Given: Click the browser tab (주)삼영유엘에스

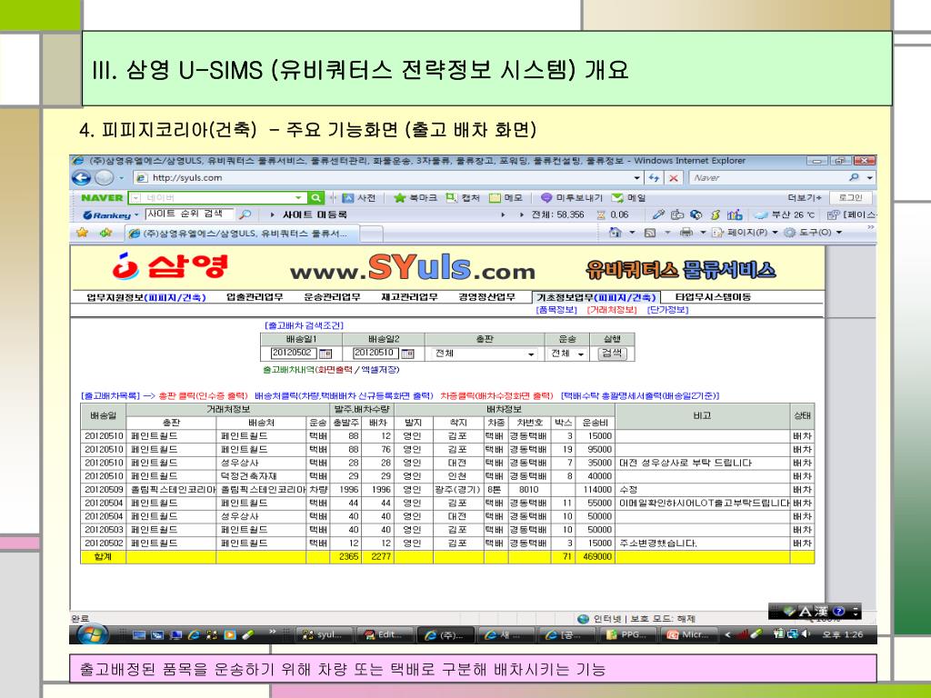Looking at the screenshot, I should click(x=243, y=234).
